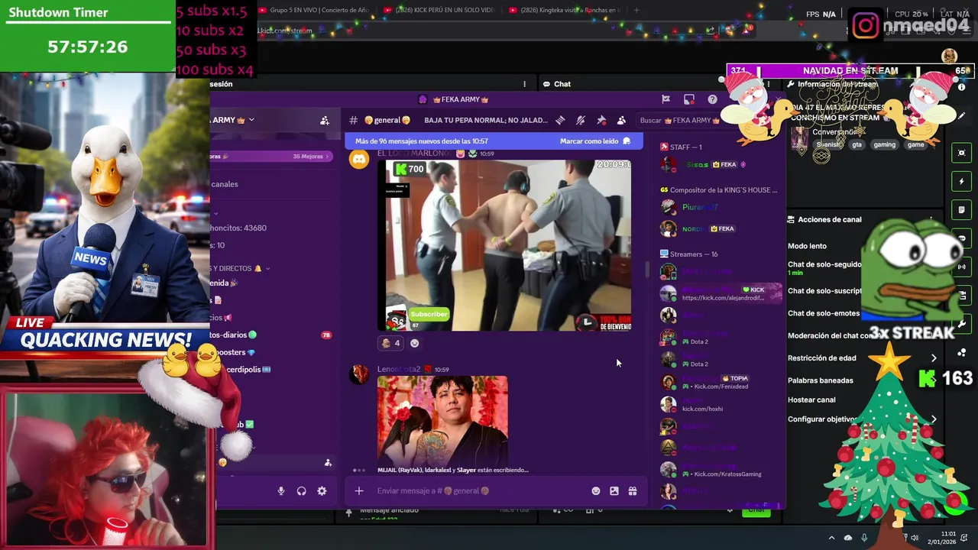Click plus to attach file in message box

[x=359, y=490]
